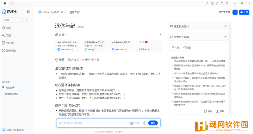Click the microphone voice input icon
The width and height of the screenshot is (253, 134).
coord(144,123)
